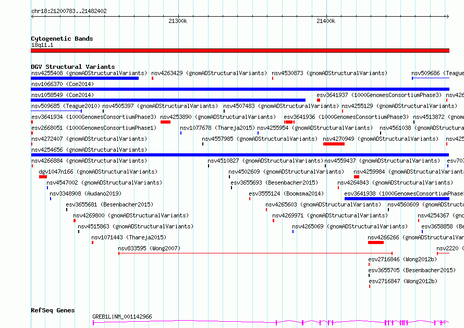This screenshot has width=464, height=328.
Task: Click the nsv4269971 variant label
Action: click(x=330, y=215)
